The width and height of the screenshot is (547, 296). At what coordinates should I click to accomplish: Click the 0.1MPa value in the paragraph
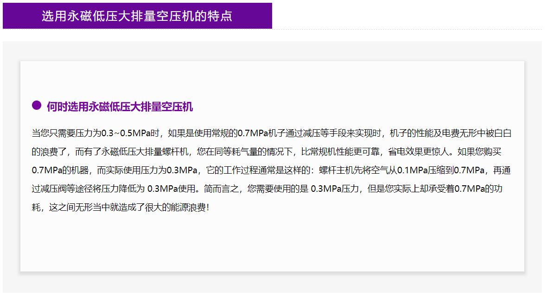(x=412, y=170)
